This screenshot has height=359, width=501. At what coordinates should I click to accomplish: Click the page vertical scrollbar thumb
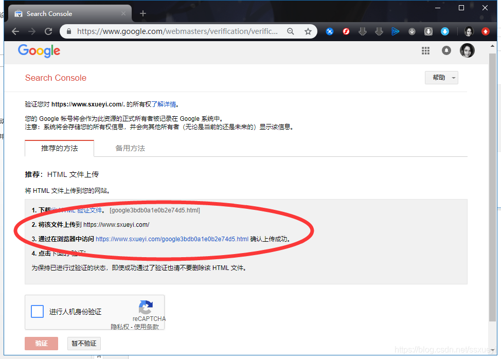coord(492,188)
